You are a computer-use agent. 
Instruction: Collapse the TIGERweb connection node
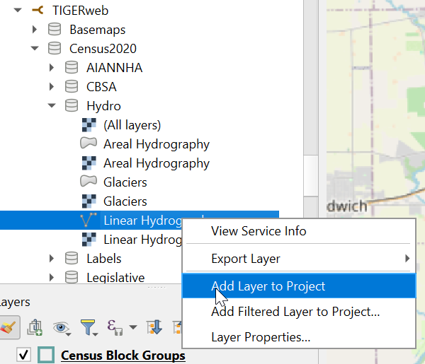17,11
